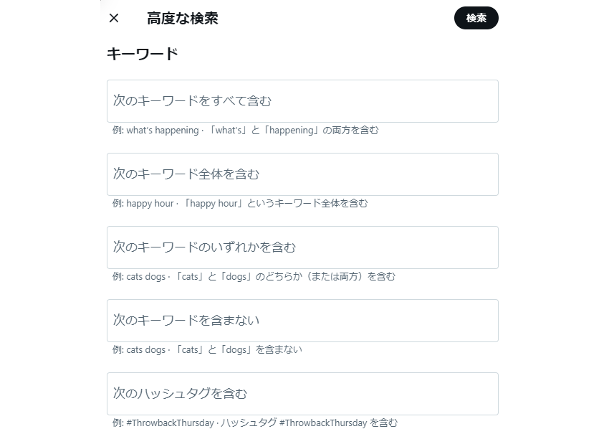Click the example 'what's happening' after 例:
Screen dimensions: 609x434
click(x=163, y=131)
